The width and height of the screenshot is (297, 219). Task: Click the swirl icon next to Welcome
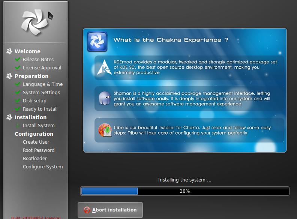click(x=9, y=51)
